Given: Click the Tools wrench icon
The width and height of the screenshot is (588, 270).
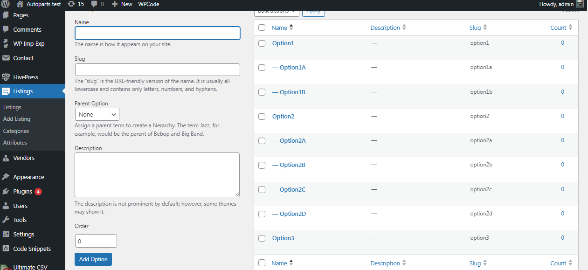Looking at the screenshot, I should click(6, 220).
